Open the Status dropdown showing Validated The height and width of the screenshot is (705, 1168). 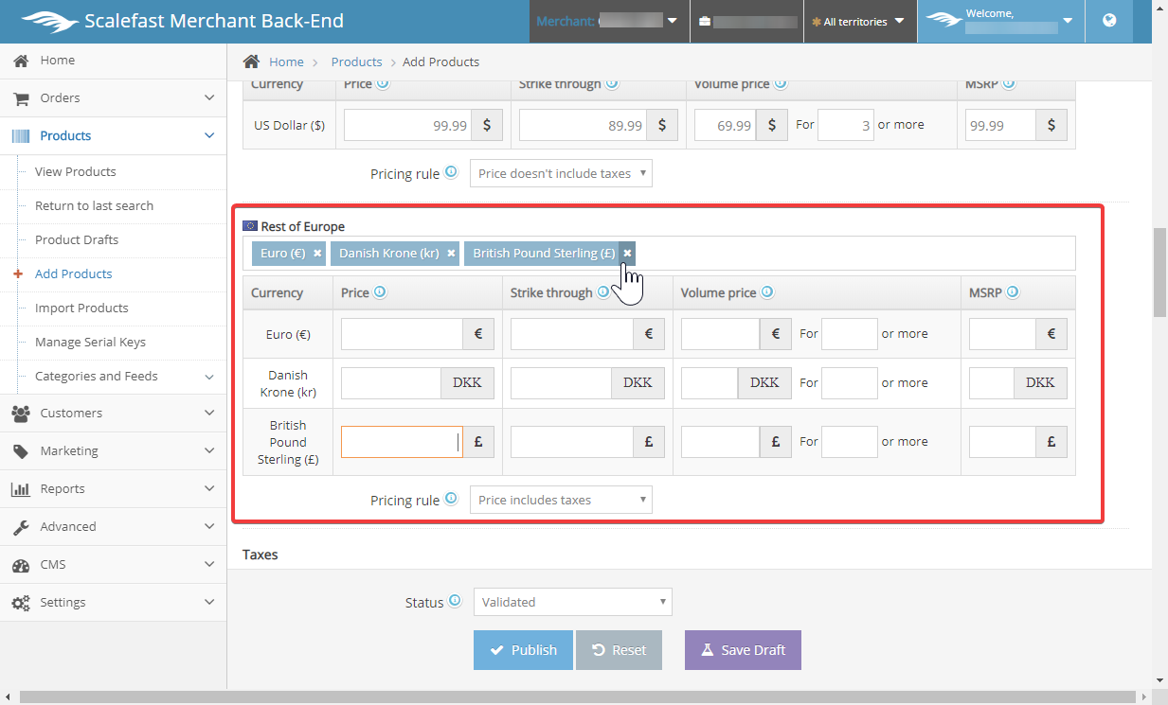click(572, 602)
